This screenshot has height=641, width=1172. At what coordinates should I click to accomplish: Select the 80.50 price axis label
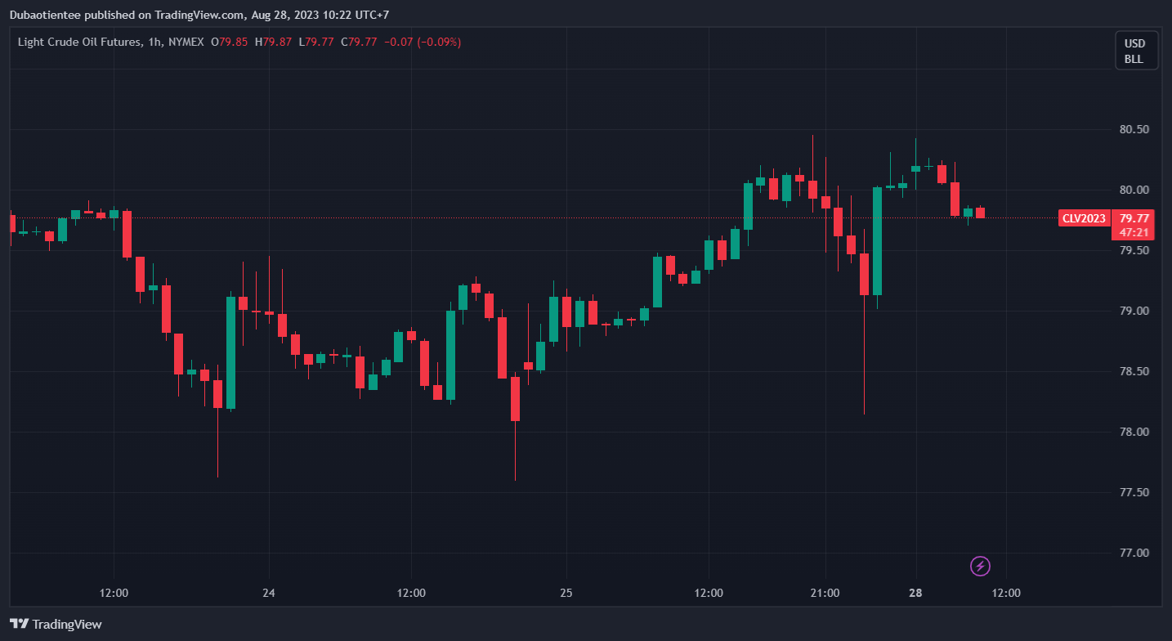[x=1134, y=129]
